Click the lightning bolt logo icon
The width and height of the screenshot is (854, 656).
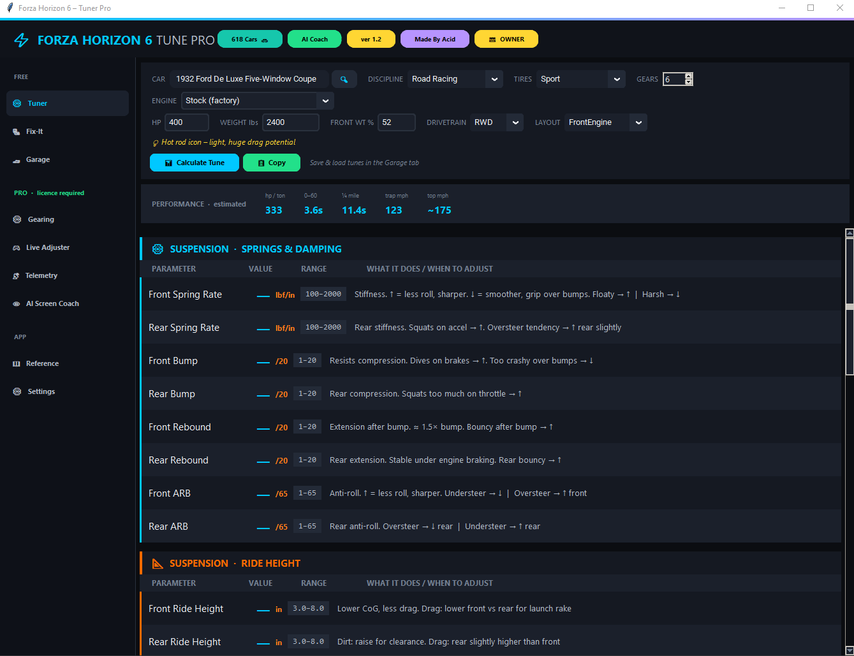pos(22,40)
